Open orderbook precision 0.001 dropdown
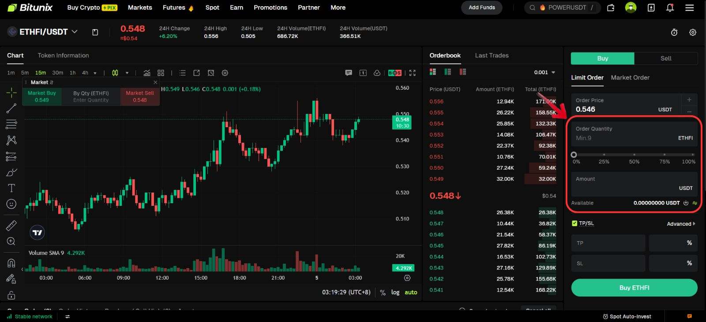The image size is (706, 322). point(545,72)
